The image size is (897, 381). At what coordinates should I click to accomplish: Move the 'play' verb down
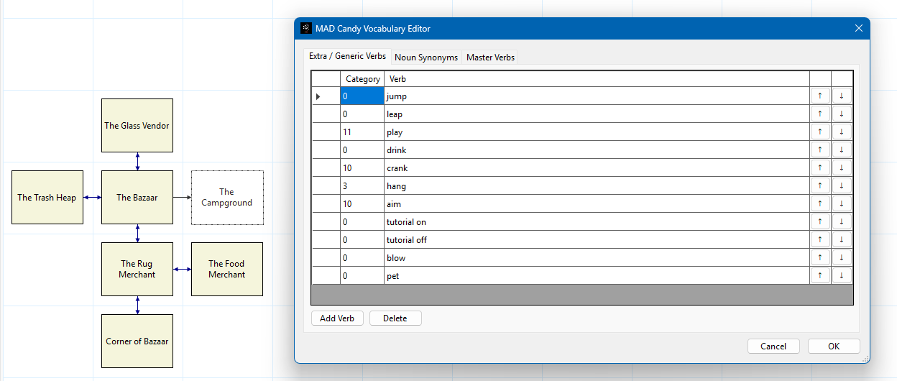click(x=841, y=132)
